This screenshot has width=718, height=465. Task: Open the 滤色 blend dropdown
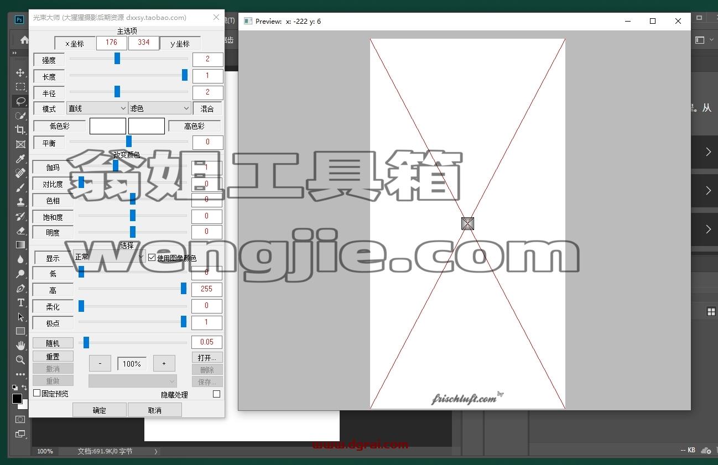click(x=159, y=108)
